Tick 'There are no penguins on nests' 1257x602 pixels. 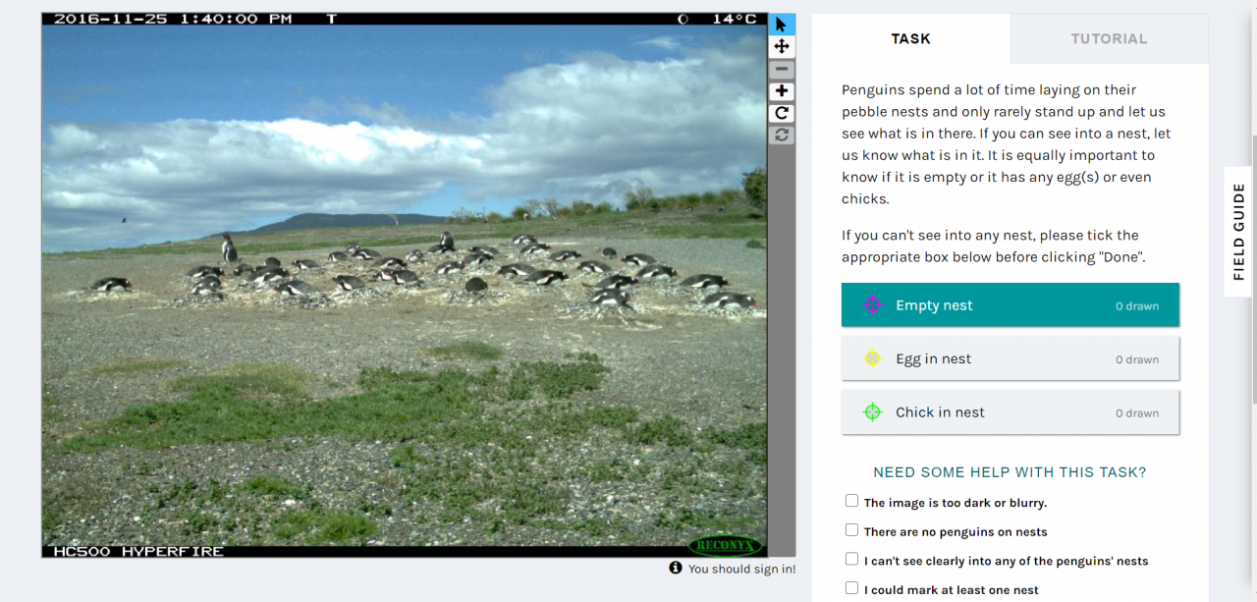tap(851, 530)
